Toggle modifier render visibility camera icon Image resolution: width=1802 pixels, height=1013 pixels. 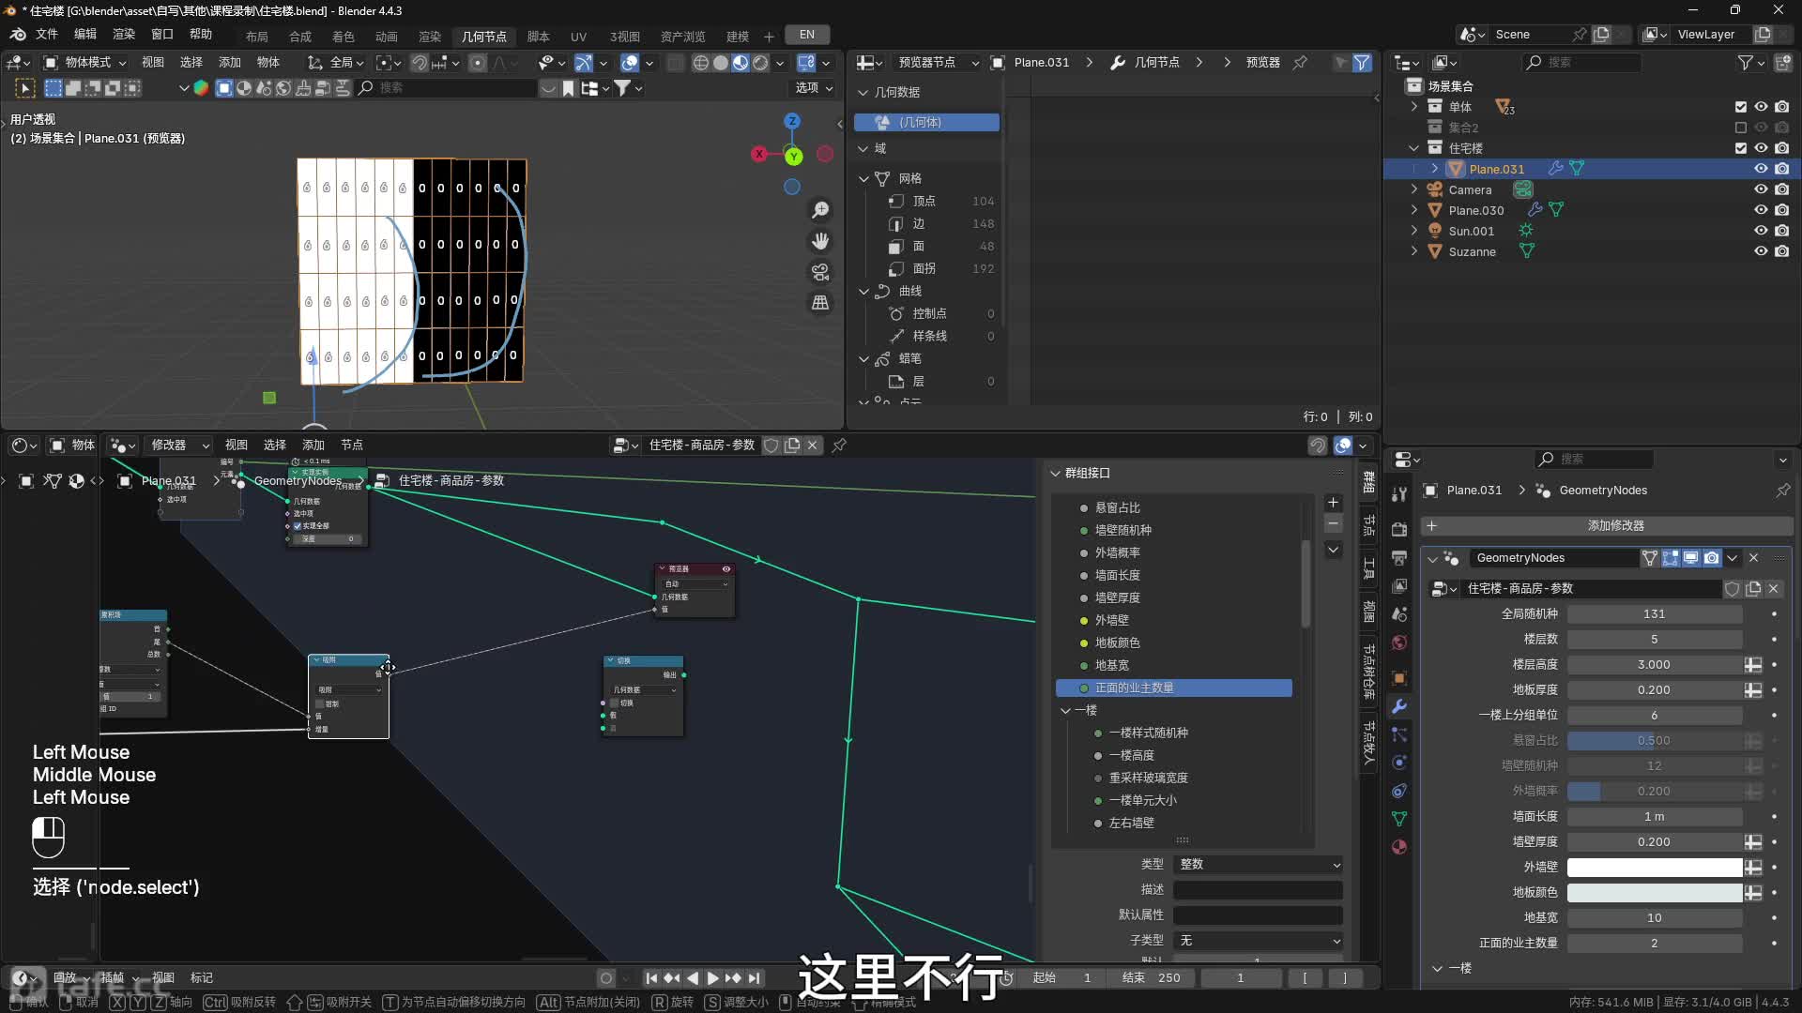[x=1712, y=558]
